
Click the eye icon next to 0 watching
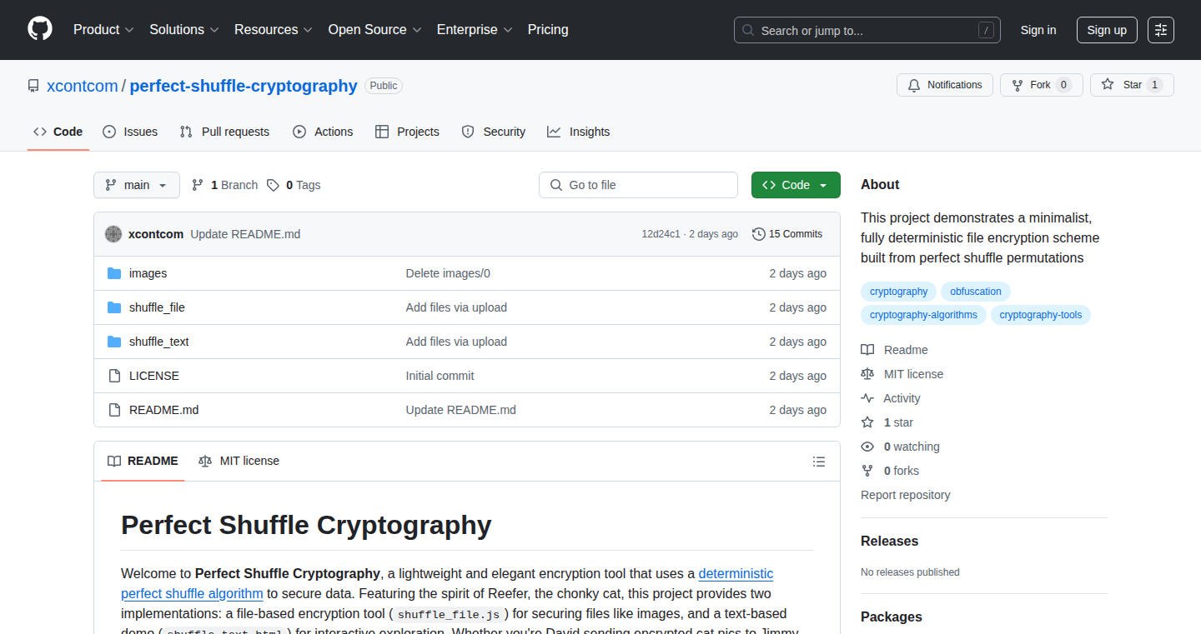pyautogui.click(x=867, y=447)
